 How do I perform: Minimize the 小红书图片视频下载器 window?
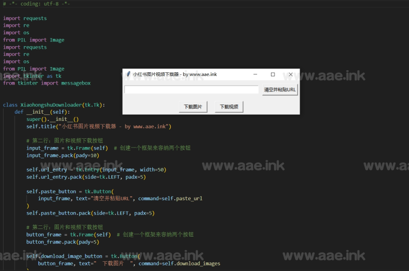point(255,74)
